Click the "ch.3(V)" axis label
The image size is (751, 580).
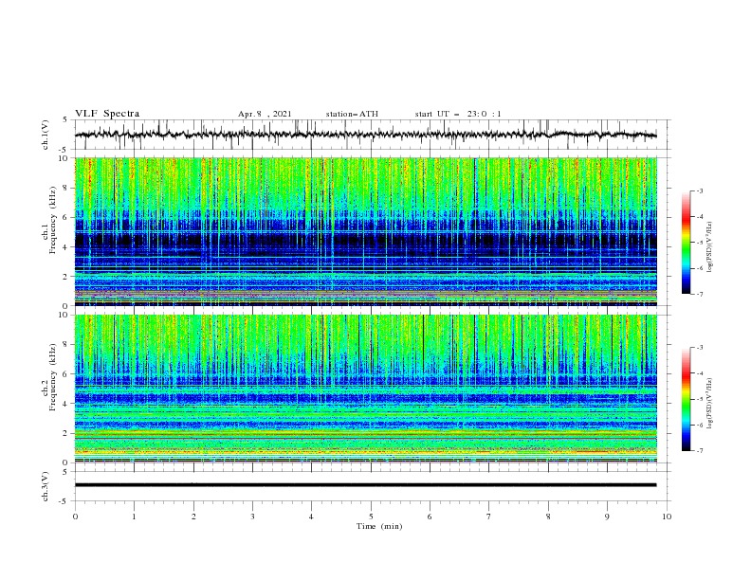(x=46, y=486)
